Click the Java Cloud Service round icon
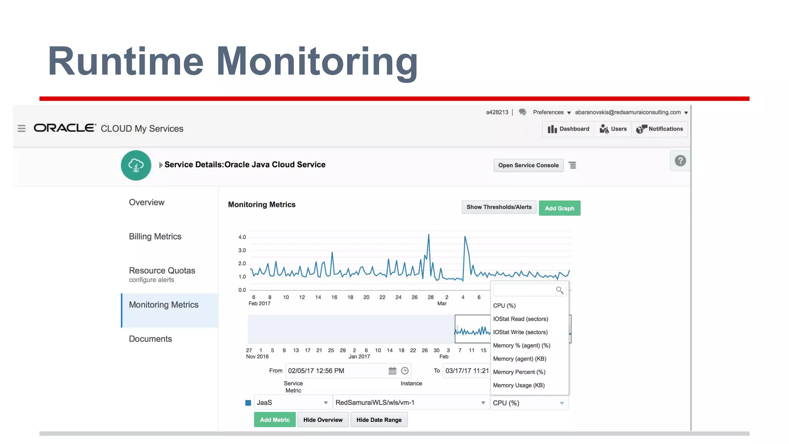This screenshot has height=444, width=789. 136,165
